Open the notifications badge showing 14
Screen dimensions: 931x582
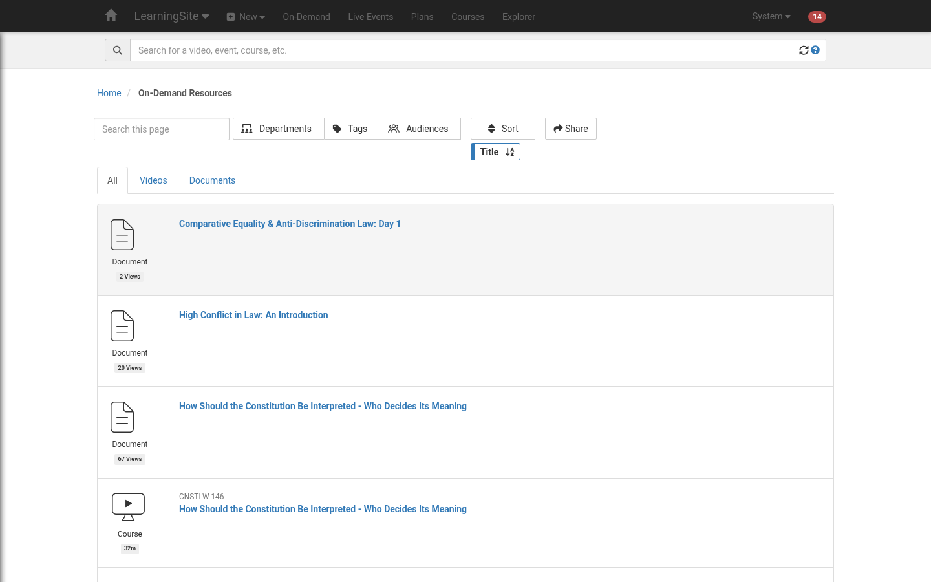click(x=817, y=17)
